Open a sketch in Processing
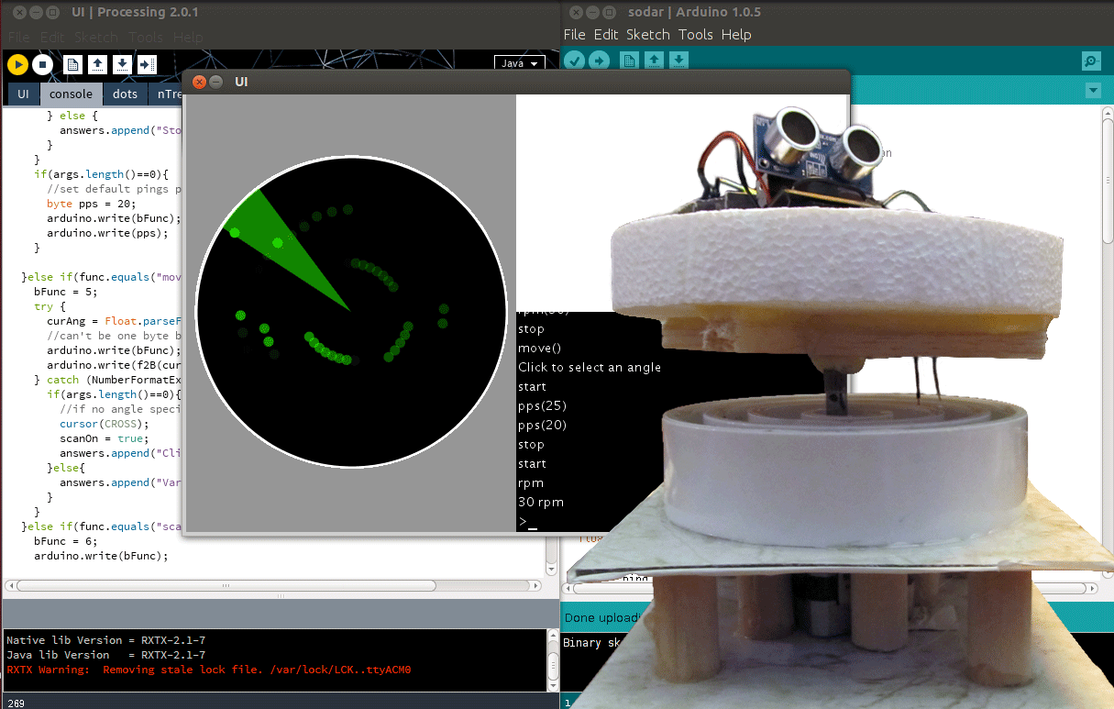 pyautogui.click(x=97, y=64)
